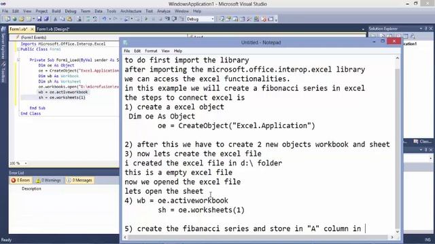The height and width of the screenshot is (244, 435).
Task: Close the Form1.vb editor tab
Action: [x=32, y=29]
